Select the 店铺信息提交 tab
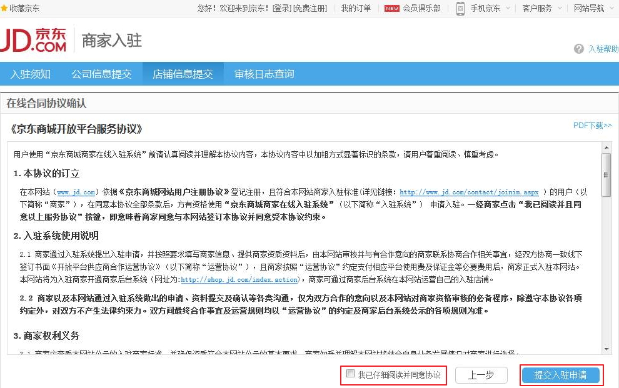619x388 pixels. click(183, 74)
